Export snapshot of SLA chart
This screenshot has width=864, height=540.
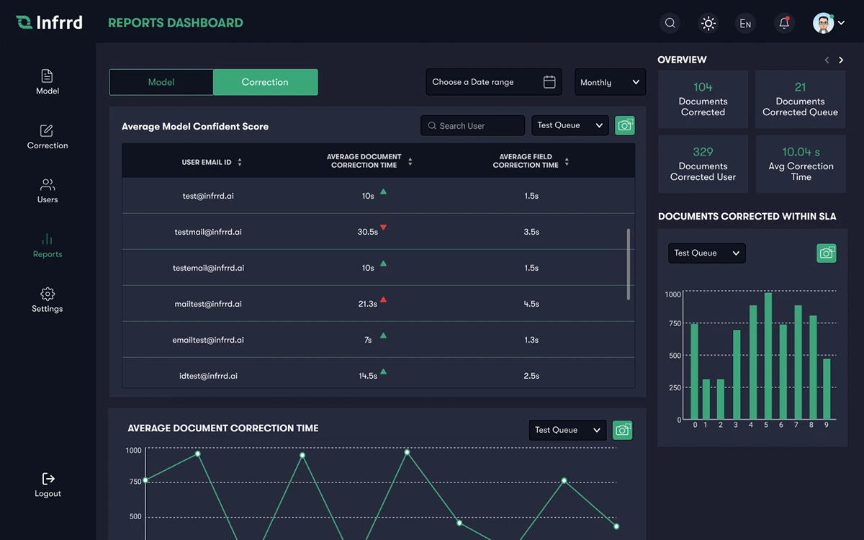tap(827, 253)
